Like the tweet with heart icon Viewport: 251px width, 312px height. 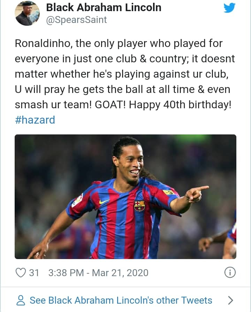[x=21, y=273]
